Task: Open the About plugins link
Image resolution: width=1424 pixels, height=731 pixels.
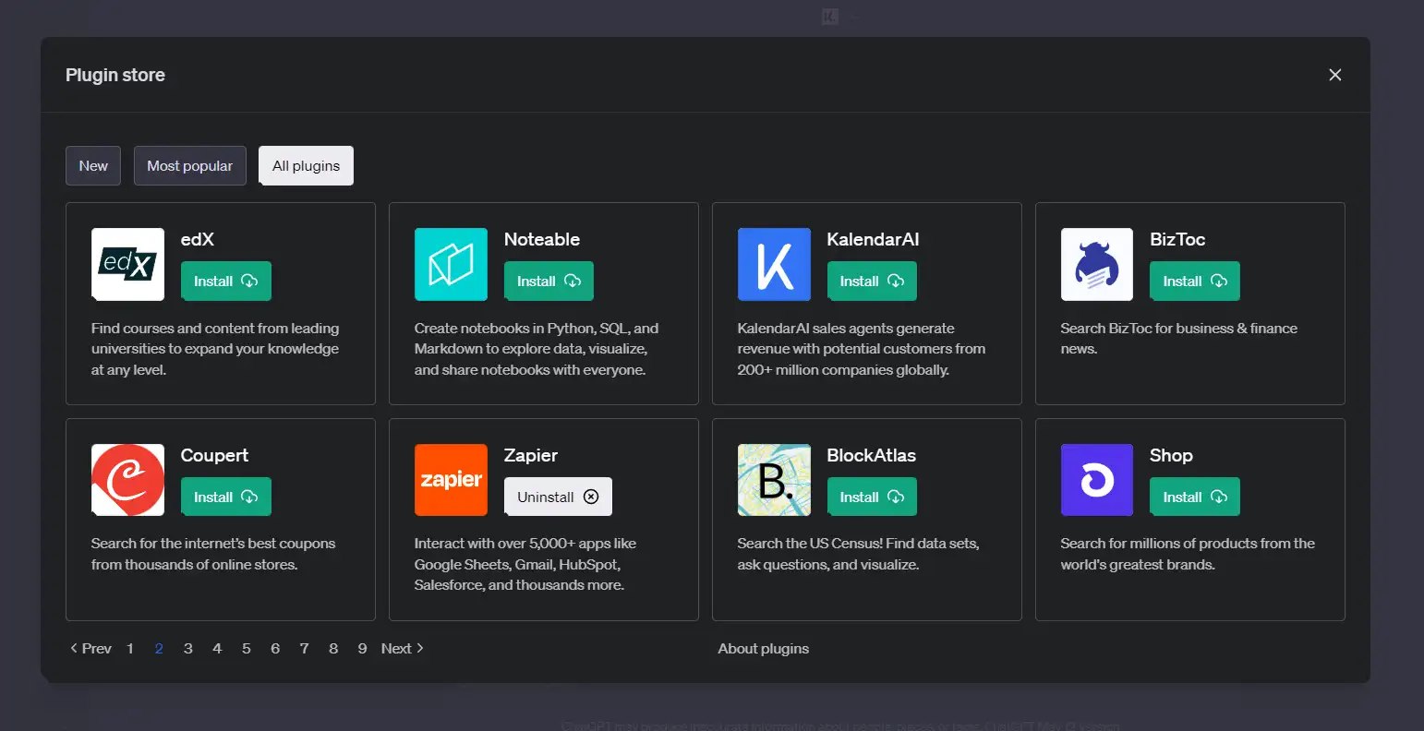Action: (x=763, y=648)
